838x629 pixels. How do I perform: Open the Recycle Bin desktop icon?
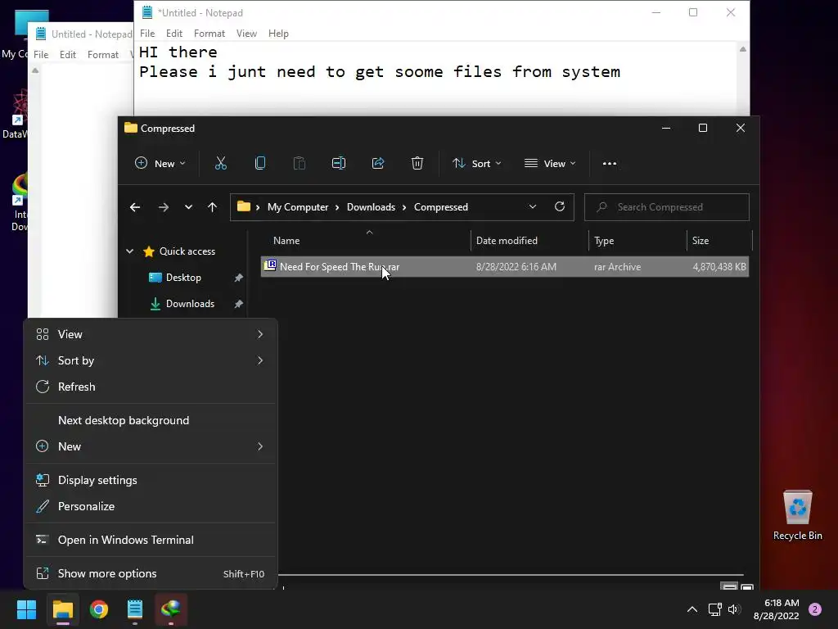(x=797, y=515)
